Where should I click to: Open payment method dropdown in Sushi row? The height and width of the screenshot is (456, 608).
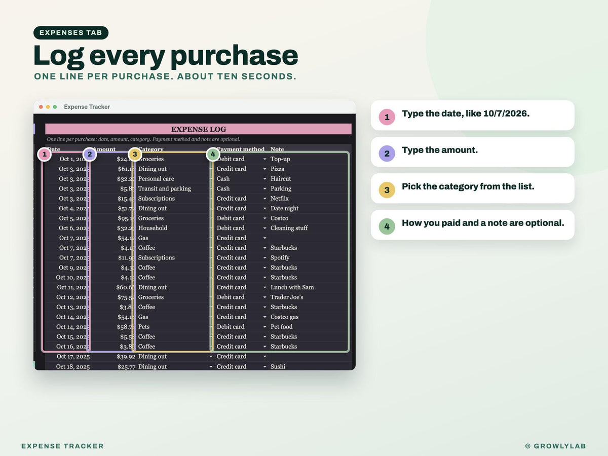pyautogui.click(x=264, y=367)
